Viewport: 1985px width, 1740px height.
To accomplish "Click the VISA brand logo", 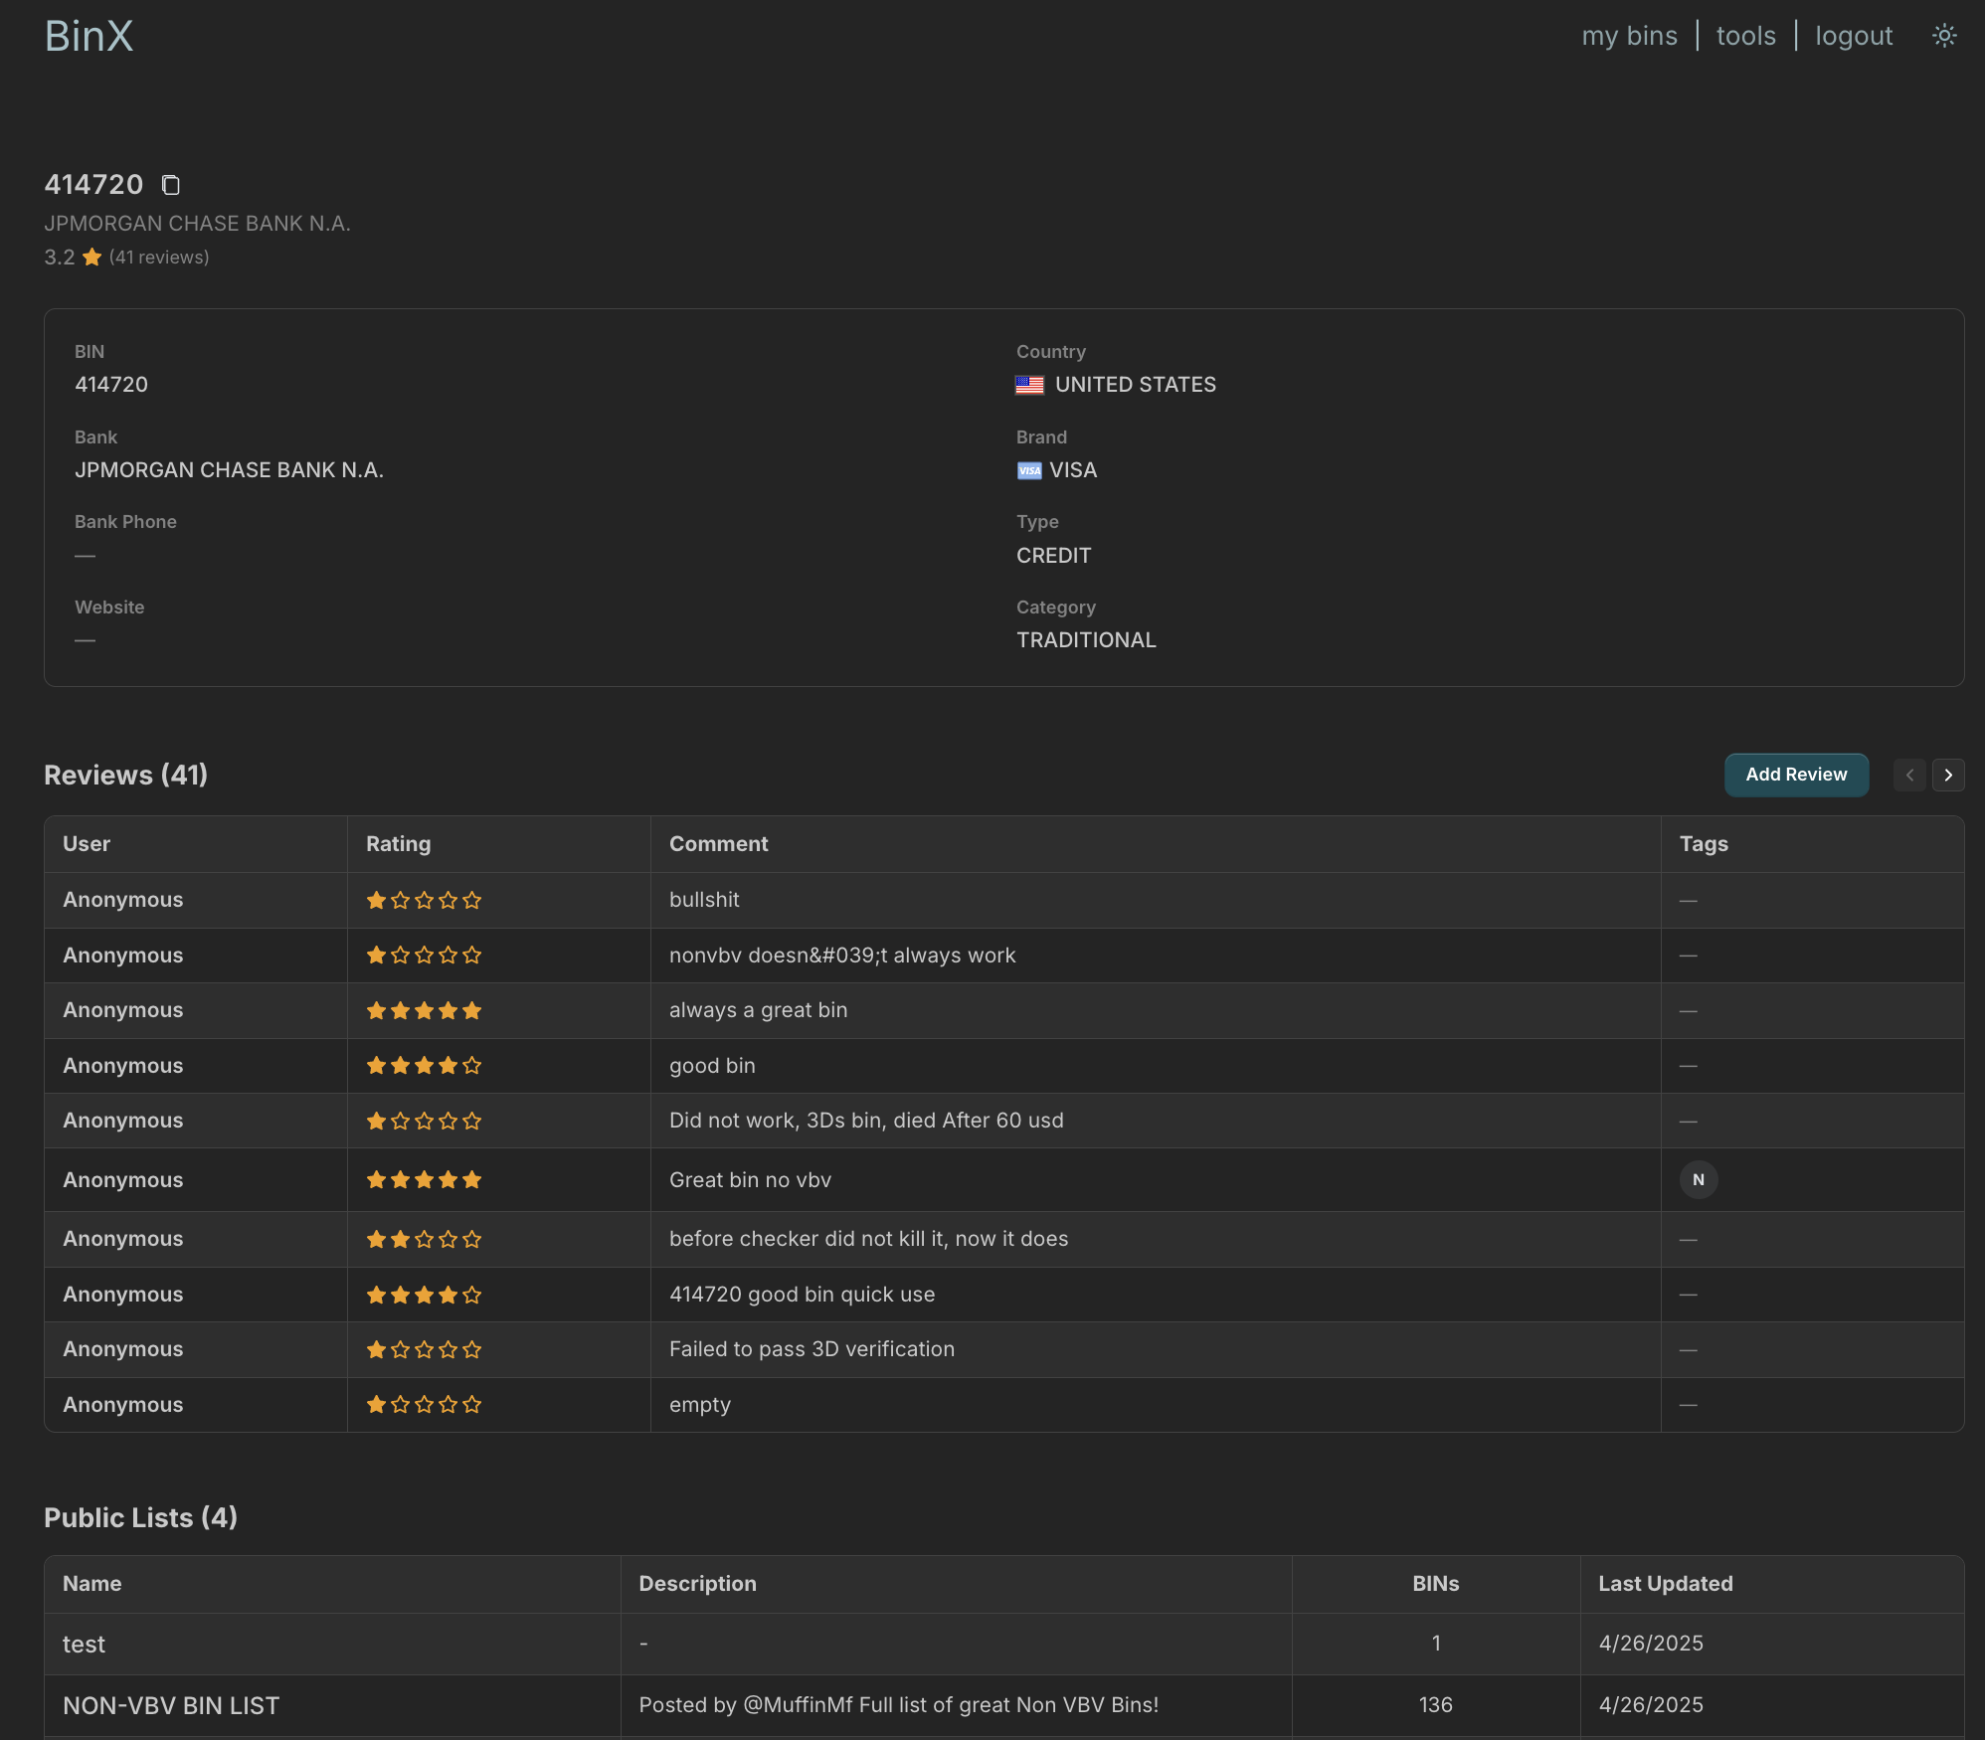I will (1029, 470).
